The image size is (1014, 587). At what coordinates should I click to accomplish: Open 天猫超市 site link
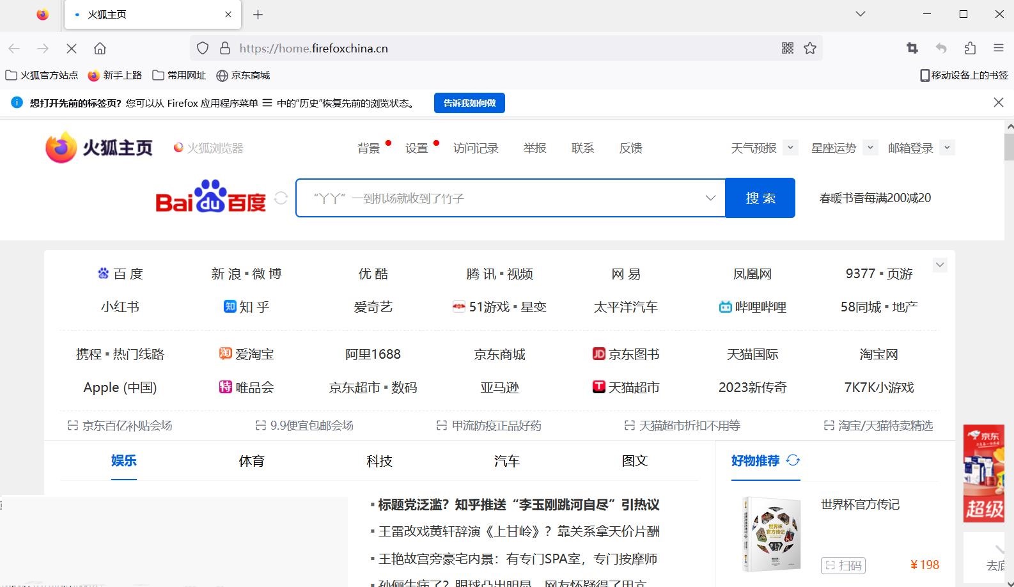(626, 387)
